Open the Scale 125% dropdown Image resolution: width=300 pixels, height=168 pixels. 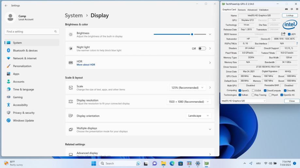pos(188,88)
